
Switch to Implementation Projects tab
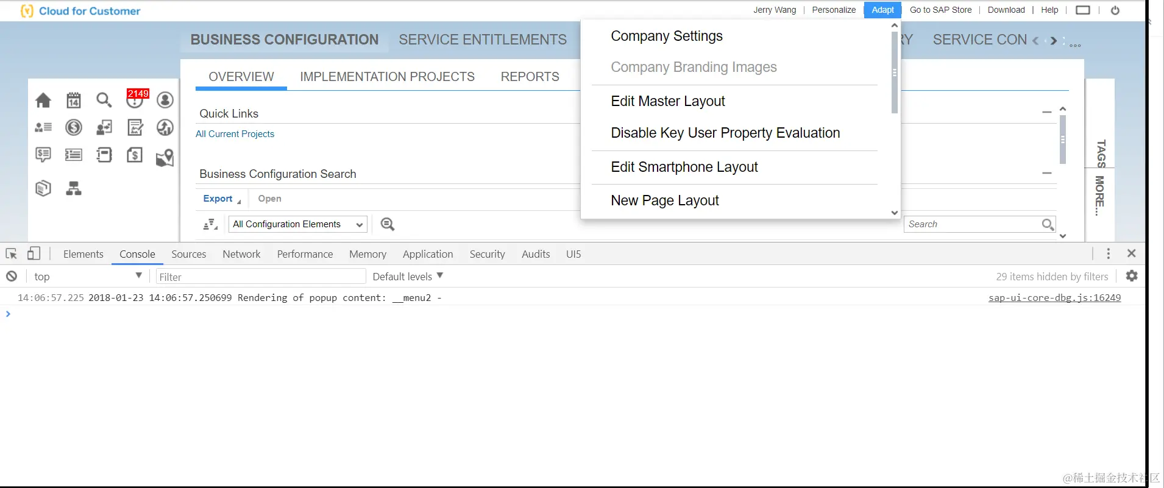(x=388, y=77)
